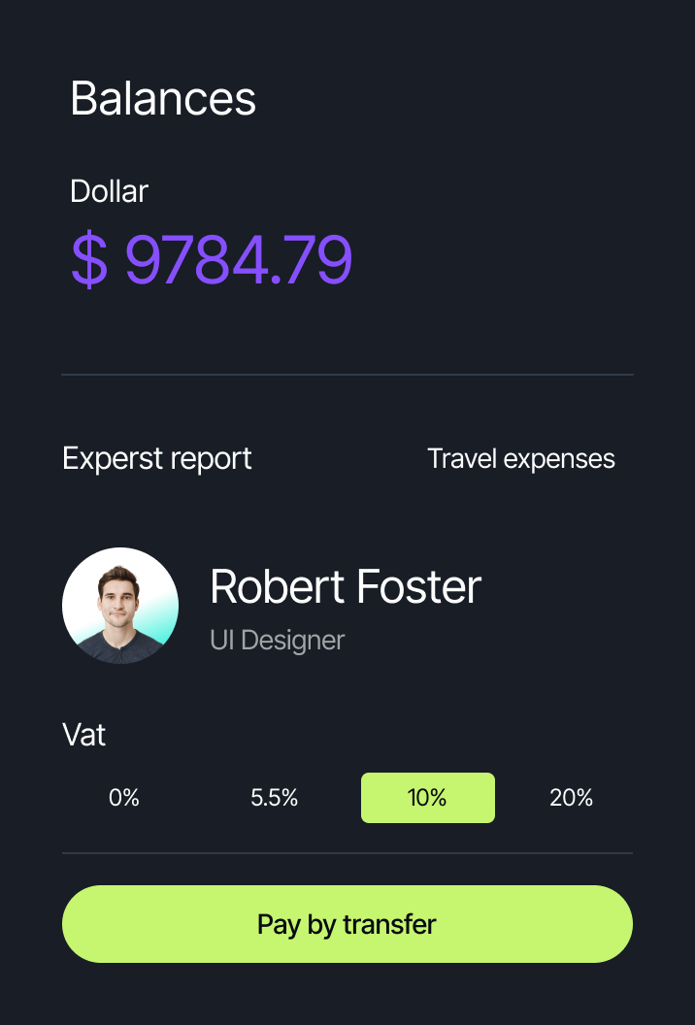Image resolution: width=695 pixels, height=1025 pixels.
Task: Switch Vat rate to 20%
Action: [x=571, y=798]
